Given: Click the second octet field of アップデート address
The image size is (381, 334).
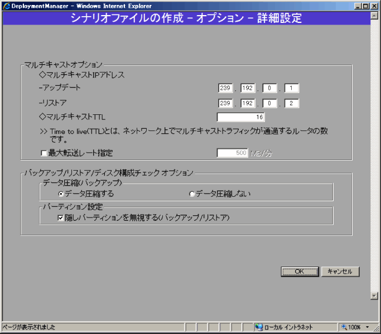Looking at the screenshot, I should pyautogui.click(x=248, y=88).
